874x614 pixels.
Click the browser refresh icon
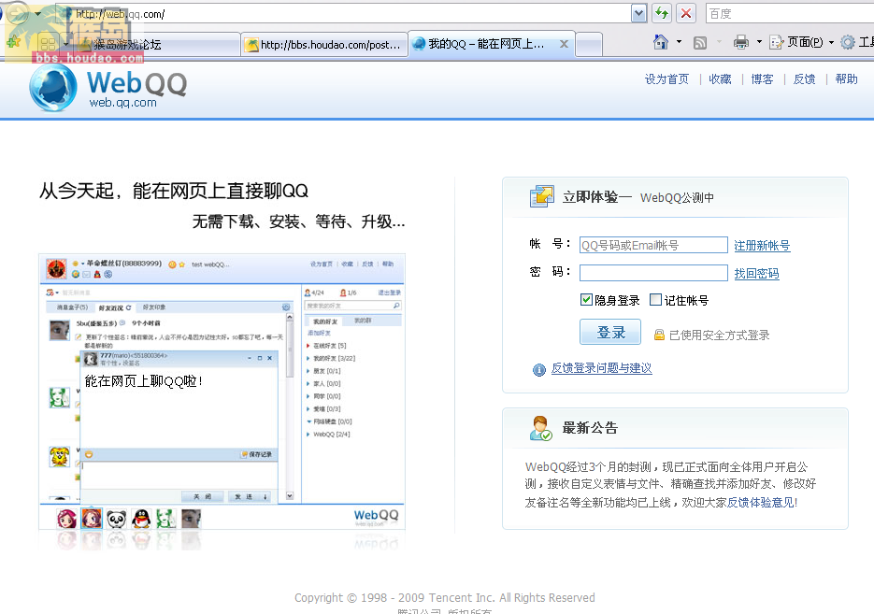point(662,13)
